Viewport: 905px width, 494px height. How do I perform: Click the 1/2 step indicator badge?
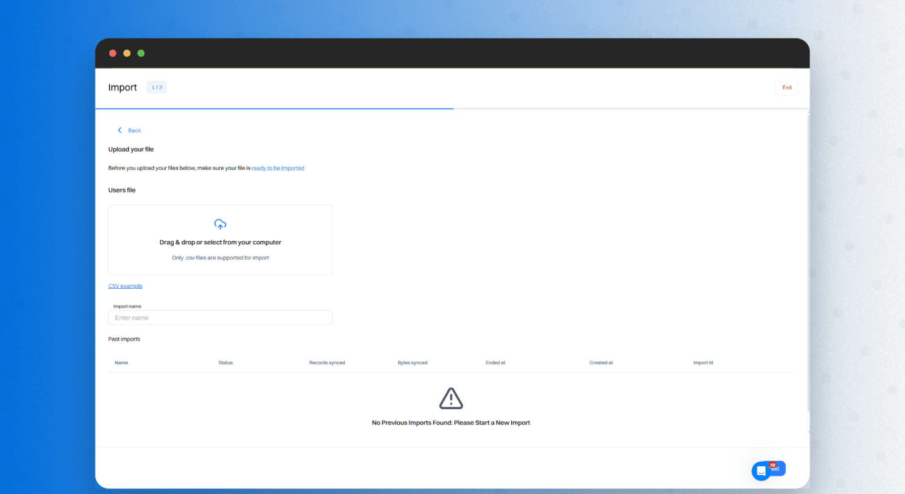[x=157, y=88]
